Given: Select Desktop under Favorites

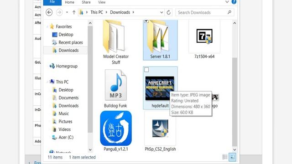Looking at the screenshot, I should 66,35.
